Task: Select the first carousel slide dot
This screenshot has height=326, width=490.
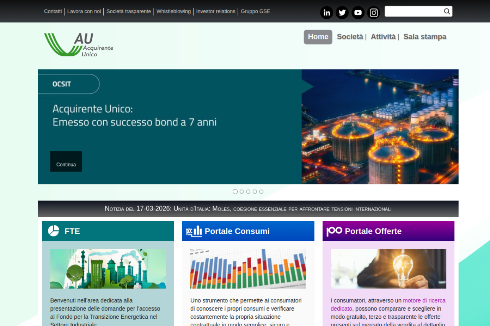Action: coord(235,191)
